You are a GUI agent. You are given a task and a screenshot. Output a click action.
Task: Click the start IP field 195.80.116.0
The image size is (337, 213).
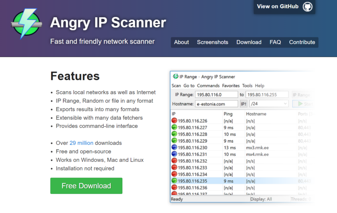tap(217, 95)
